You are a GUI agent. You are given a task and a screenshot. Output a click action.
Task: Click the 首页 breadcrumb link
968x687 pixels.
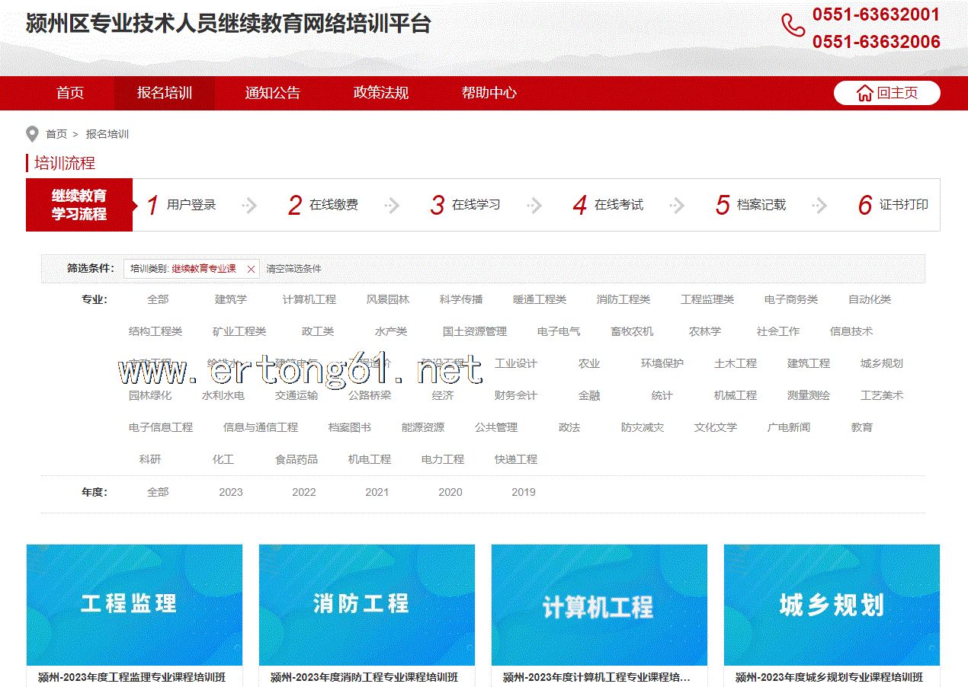pyautogui.click(x=56, y=134)
